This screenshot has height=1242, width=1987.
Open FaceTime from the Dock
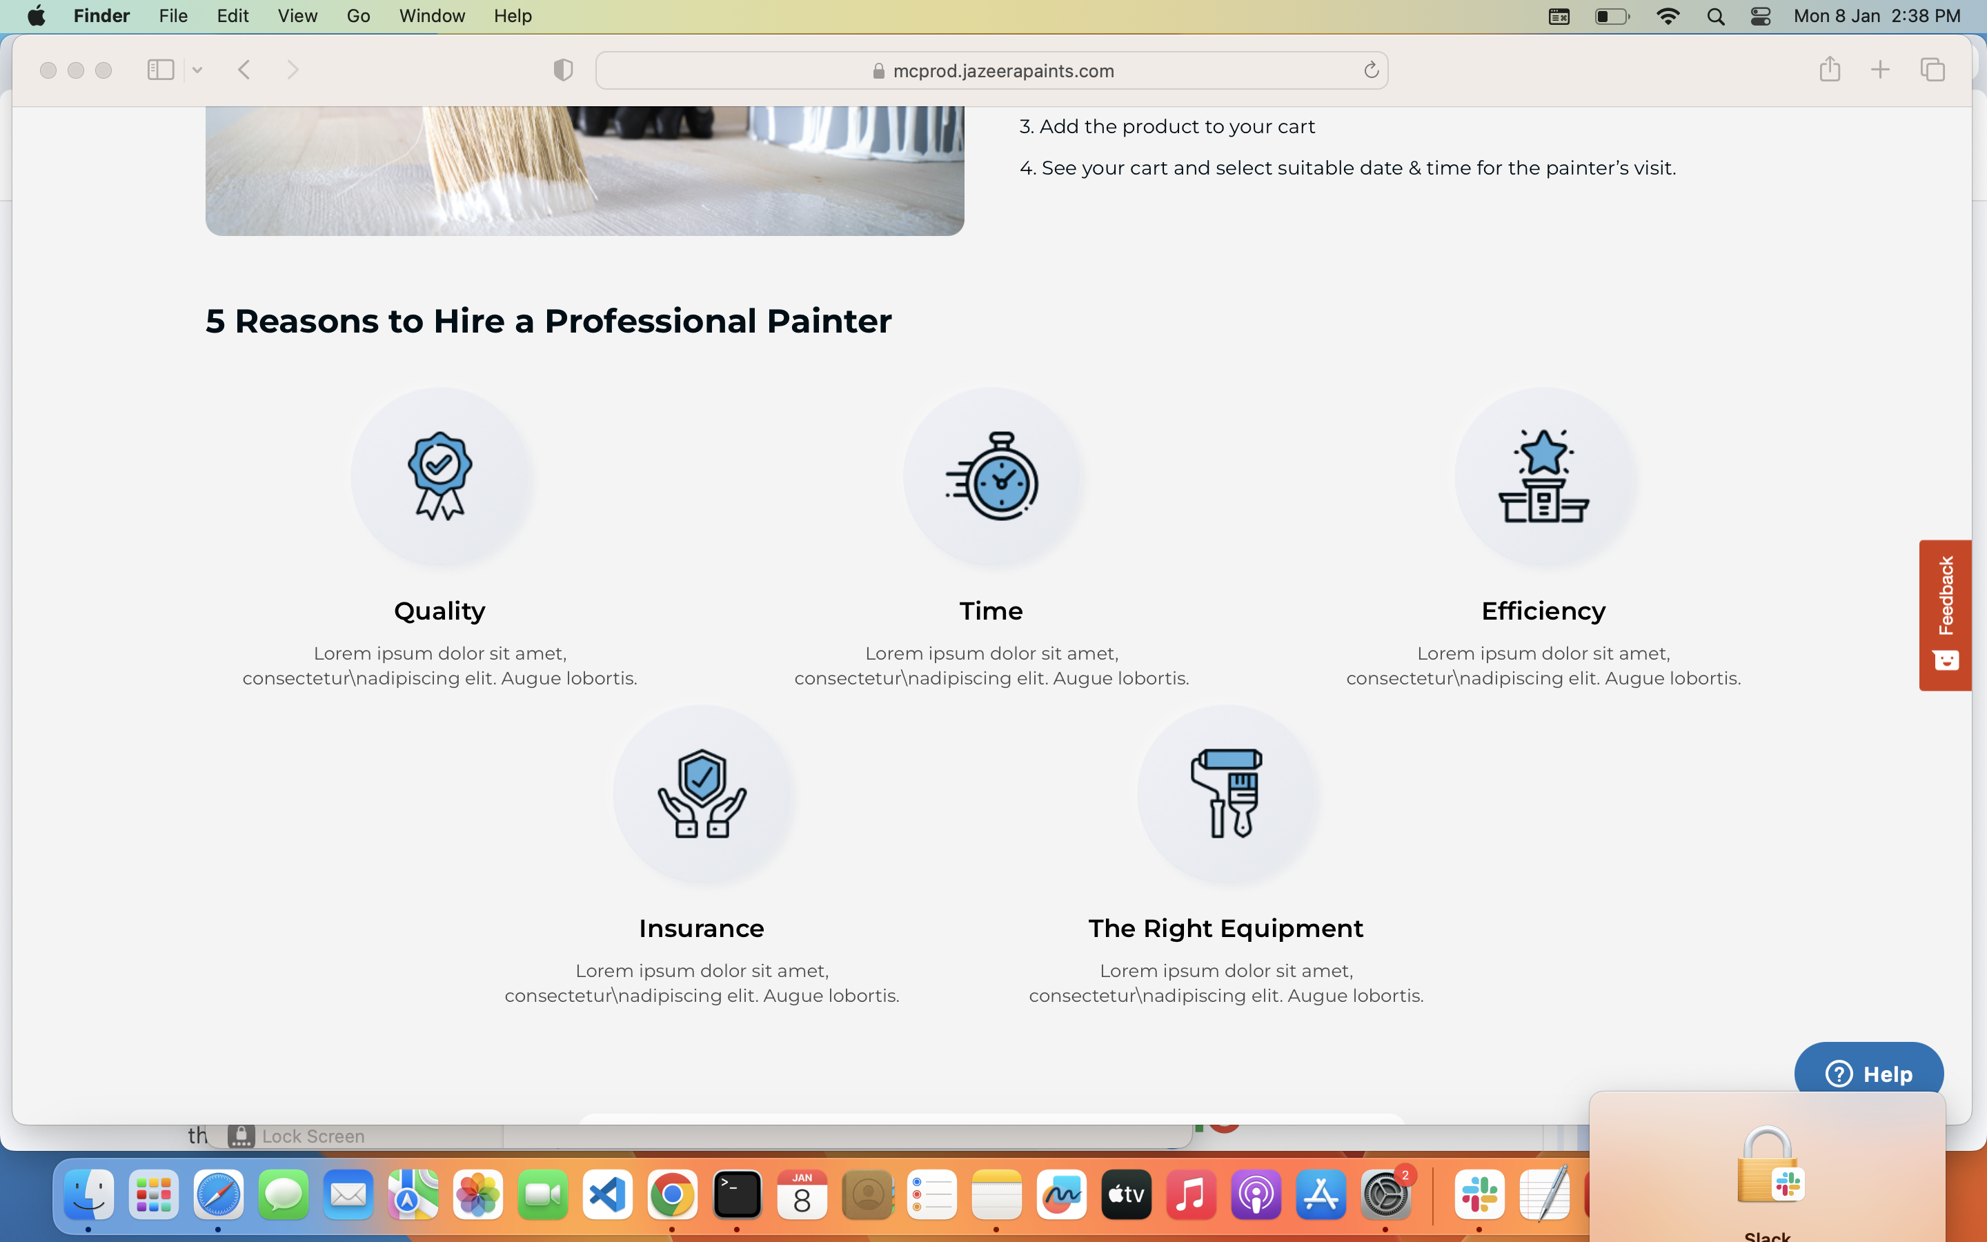tap(543, 1194)
